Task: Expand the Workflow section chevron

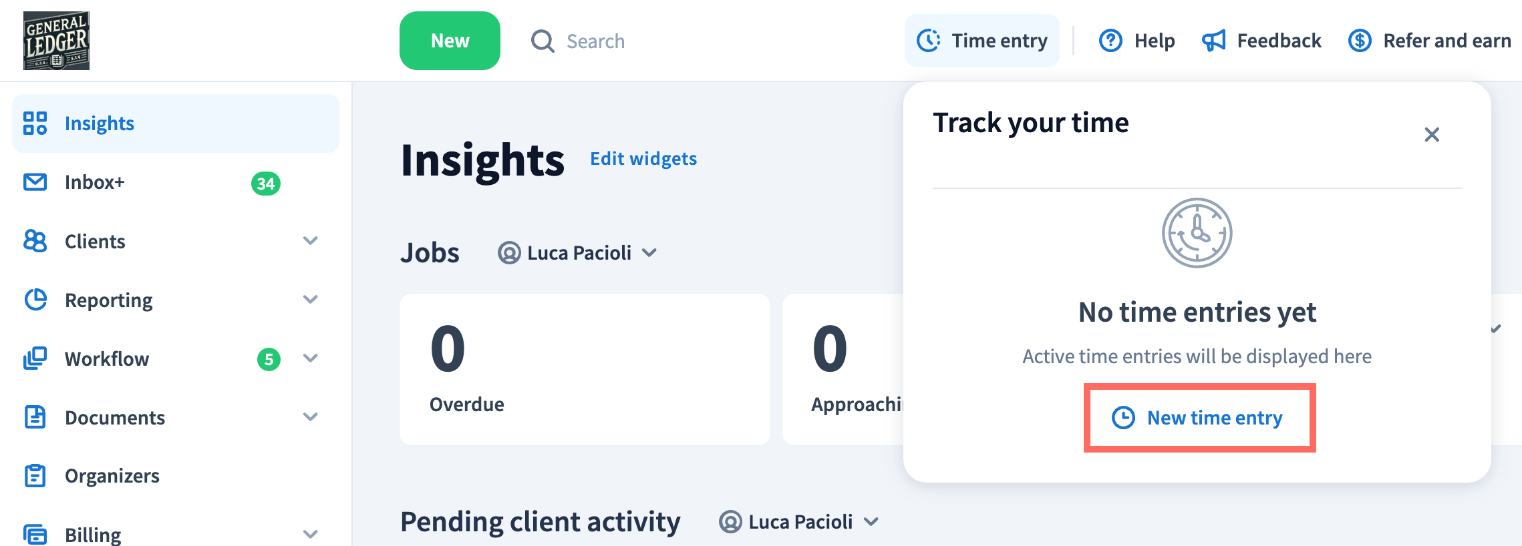Action: pyautogui.click(x=310, y=358)
